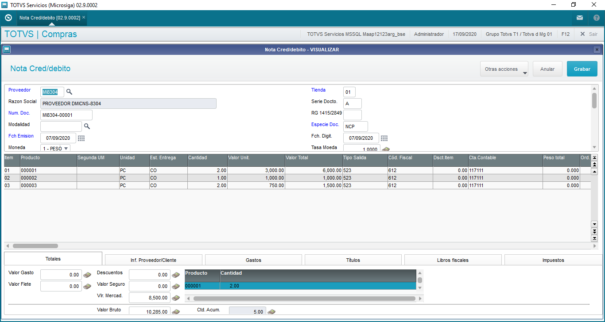This screenshot has height=322, width=605.
Task: Select product 000001 in totals list
Action: (x=300, y=286)
